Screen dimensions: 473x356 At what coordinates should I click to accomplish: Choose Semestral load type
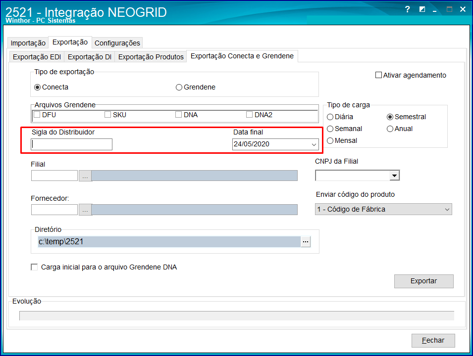tap(390, 117)
